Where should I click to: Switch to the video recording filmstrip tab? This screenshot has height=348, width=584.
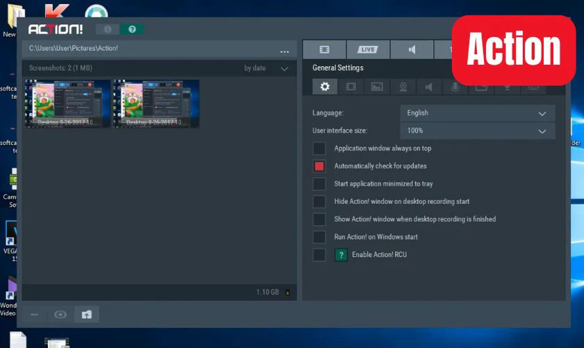pyautogui.click(x=325, y=49)
